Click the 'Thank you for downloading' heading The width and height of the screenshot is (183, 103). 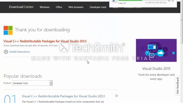coord(42,30)
